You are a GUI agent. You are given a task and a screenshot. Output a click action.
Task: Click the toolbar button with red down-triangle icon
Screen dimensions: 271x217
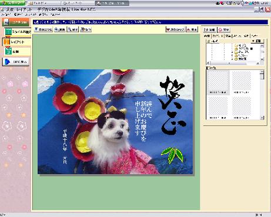click(175, 29)
